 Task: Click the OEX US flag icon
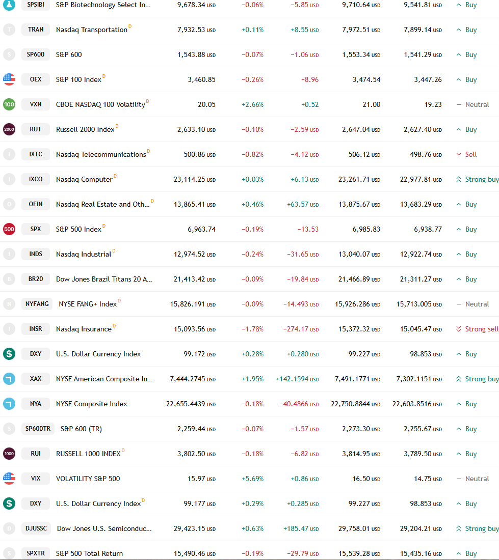coord(9,79)
